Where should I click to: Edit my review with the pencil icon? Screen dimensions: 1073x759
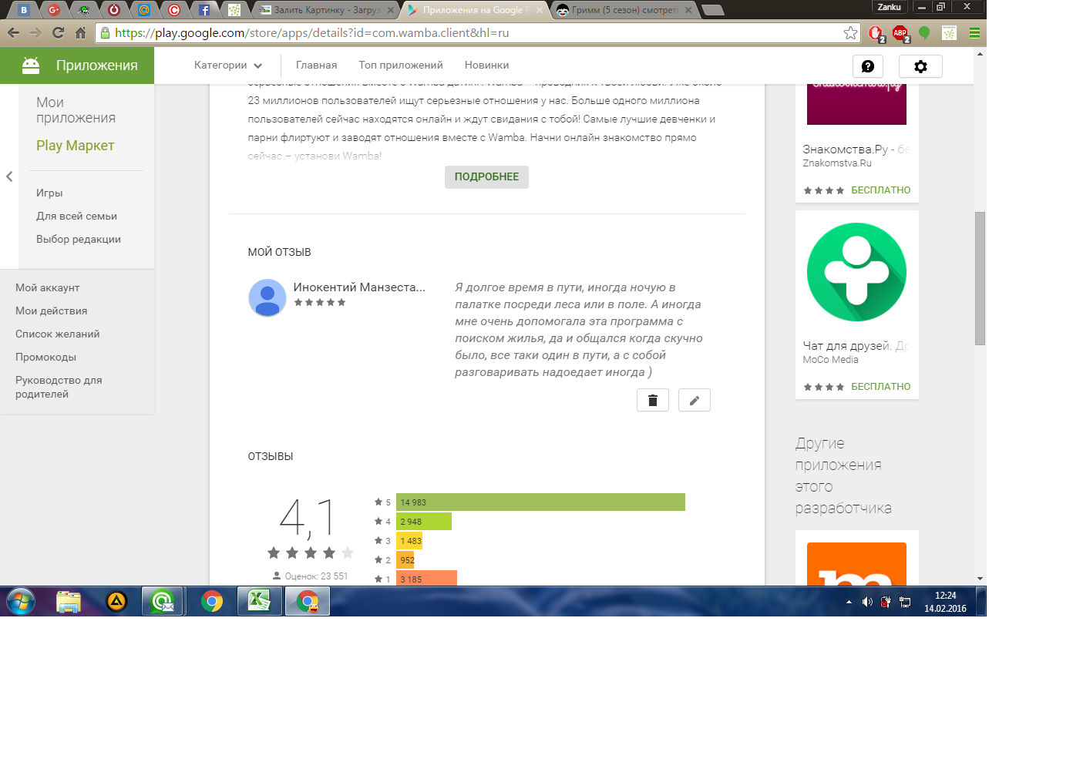(x=695, y=400)
